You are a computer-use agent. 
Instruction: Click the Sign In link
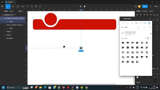[x=145, y=23]
